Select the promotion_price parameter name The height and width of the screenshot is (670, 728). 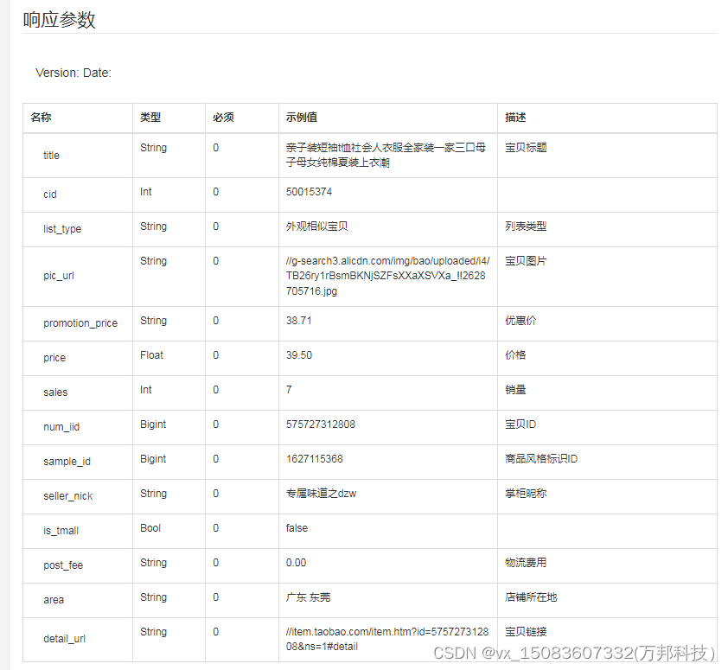80,323
